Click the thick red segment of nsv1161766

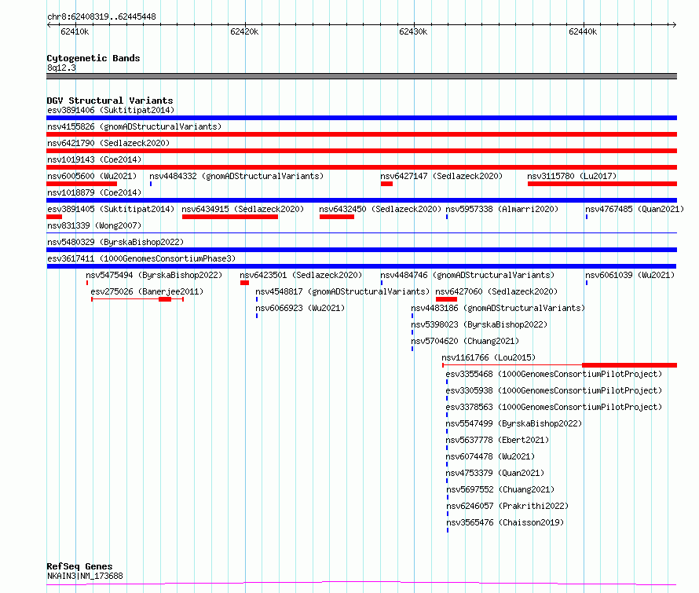click(x=629, y=365)
